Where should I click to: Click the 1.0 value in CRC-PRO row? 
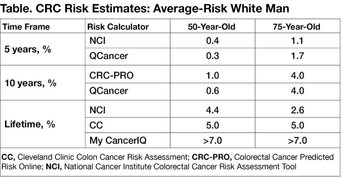212,76
